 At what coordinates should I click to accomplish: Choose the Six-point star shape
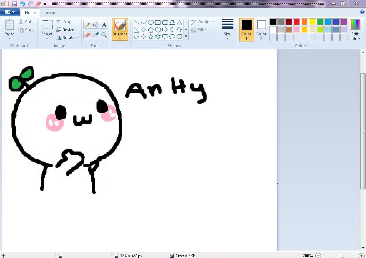coord(158,36)
